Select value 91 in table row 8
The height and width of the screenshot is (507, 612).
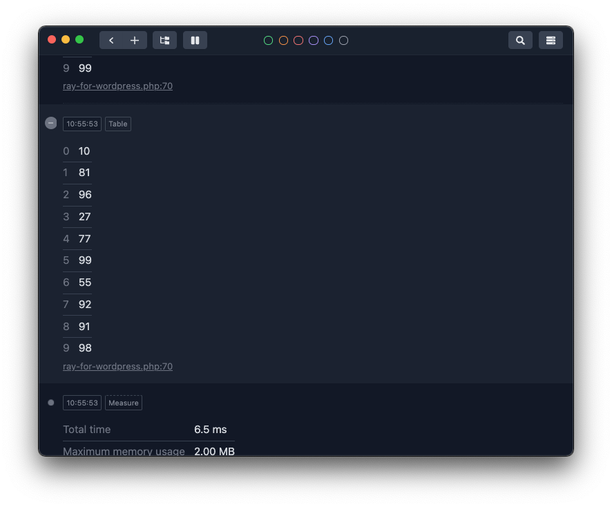[x=84, y=326]
